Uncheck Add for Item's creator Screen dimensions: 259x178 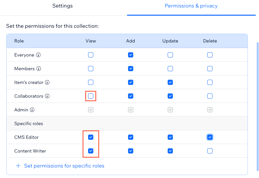(131, 82)
